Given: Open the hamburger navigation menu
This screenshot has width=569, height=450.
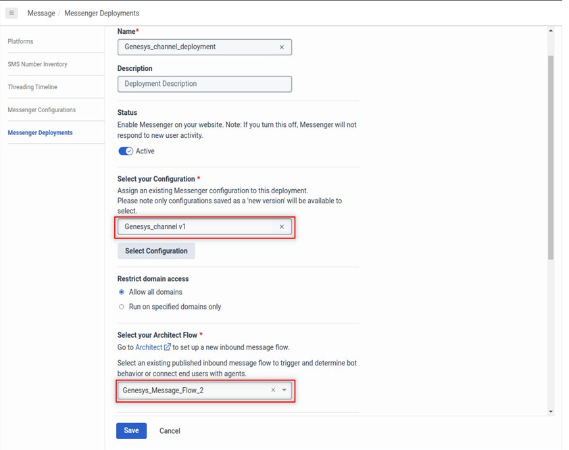Looking at the screenshot, I should [x=11, y=12].
